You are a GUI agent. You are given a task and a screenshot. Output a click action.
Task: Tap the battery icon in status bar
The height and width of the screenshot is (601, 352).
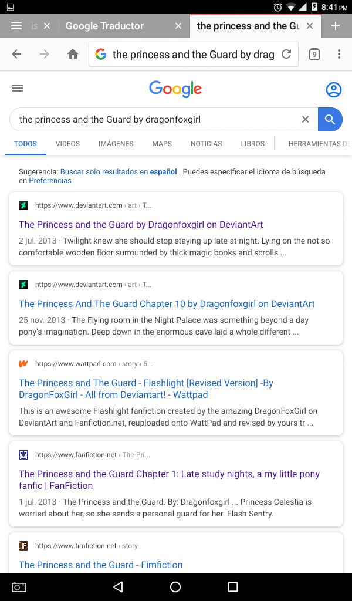tap(314, 7)
